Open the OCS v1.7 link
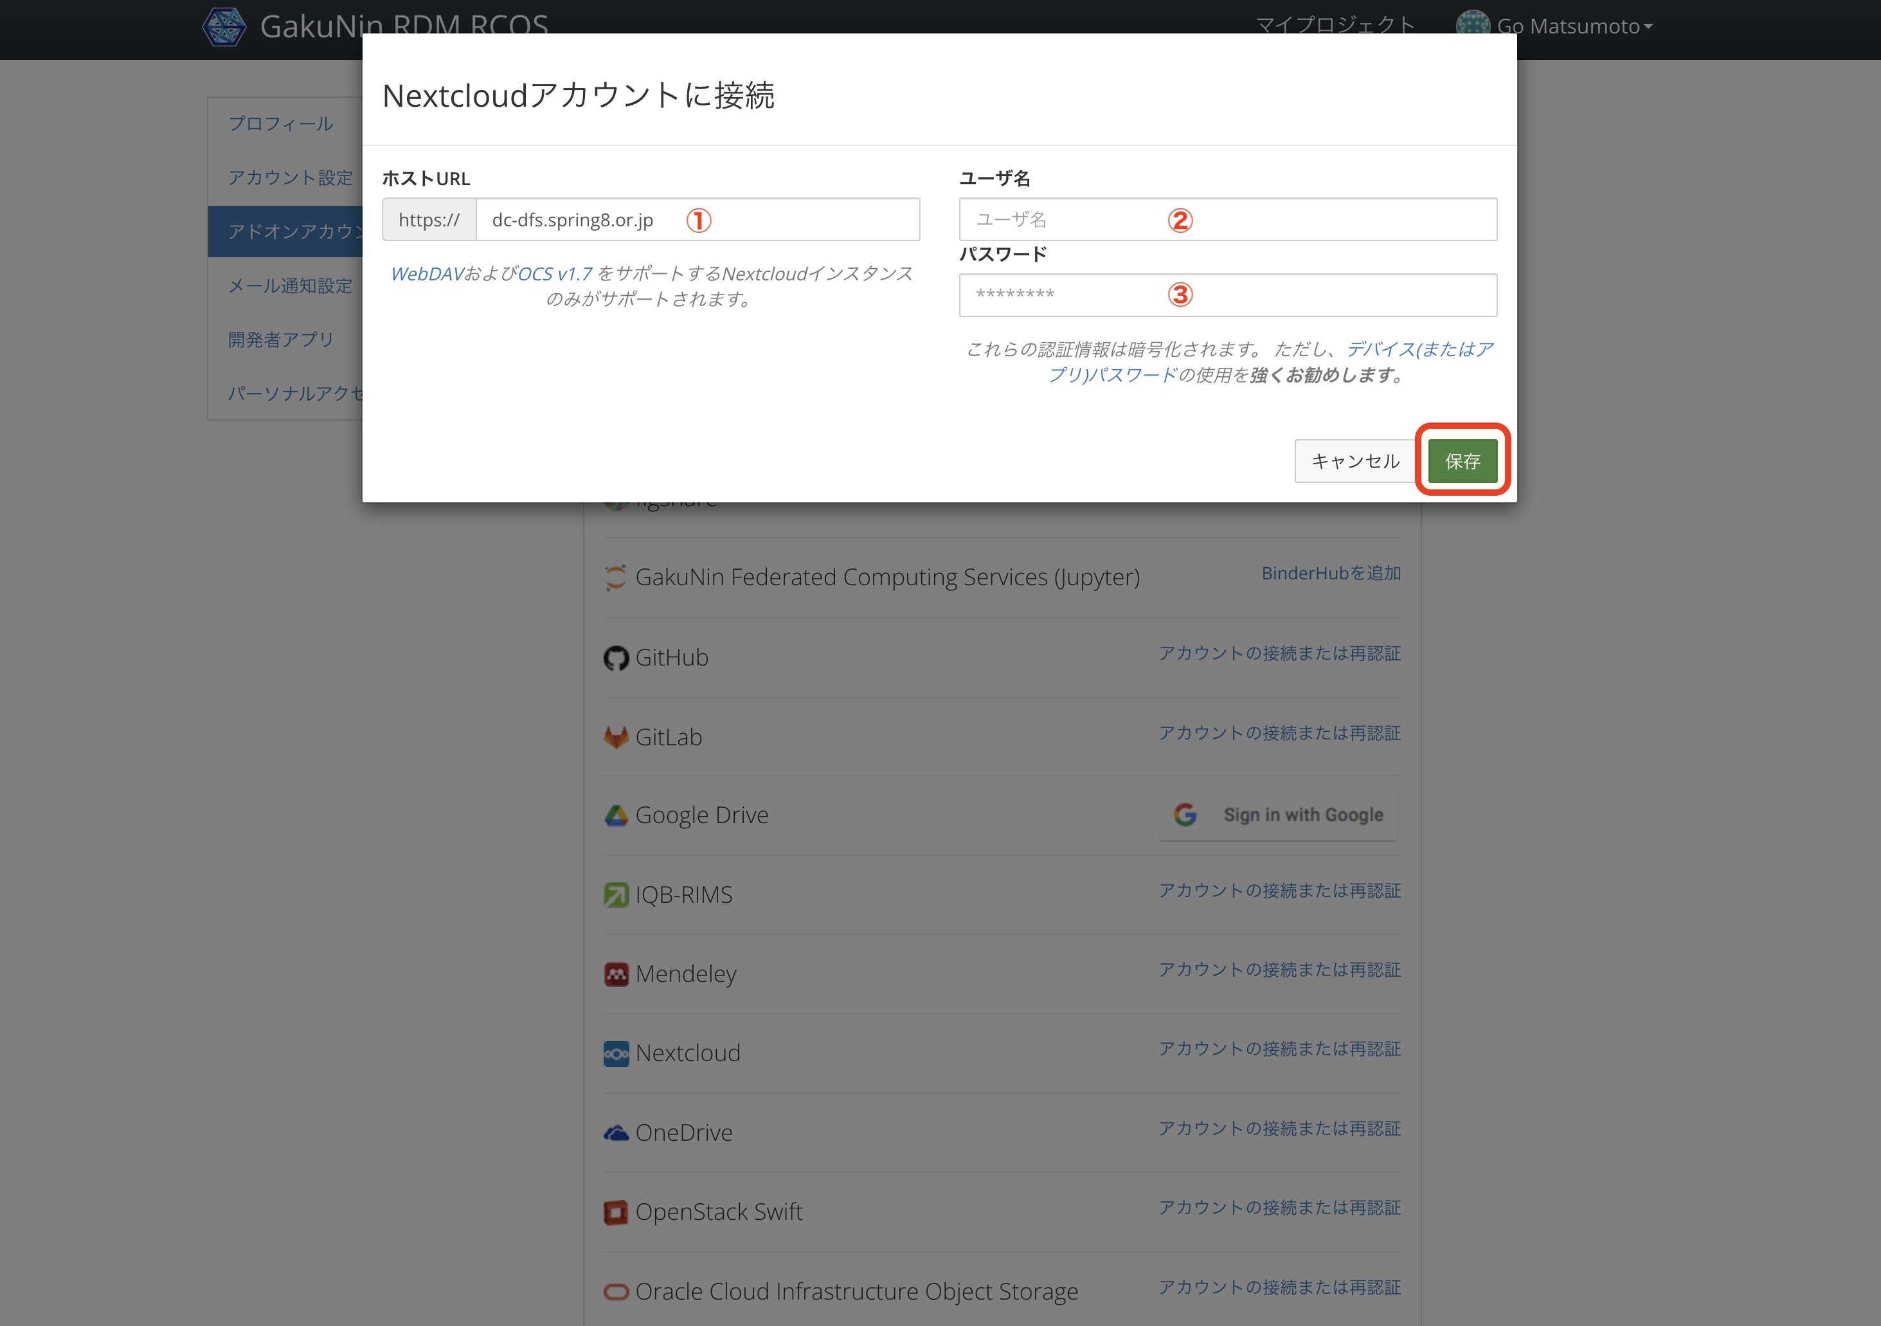 pyautogui.click(x=555, y=274)
